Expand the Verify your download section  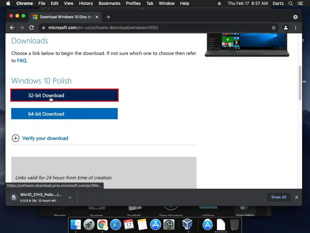point(15,138)
